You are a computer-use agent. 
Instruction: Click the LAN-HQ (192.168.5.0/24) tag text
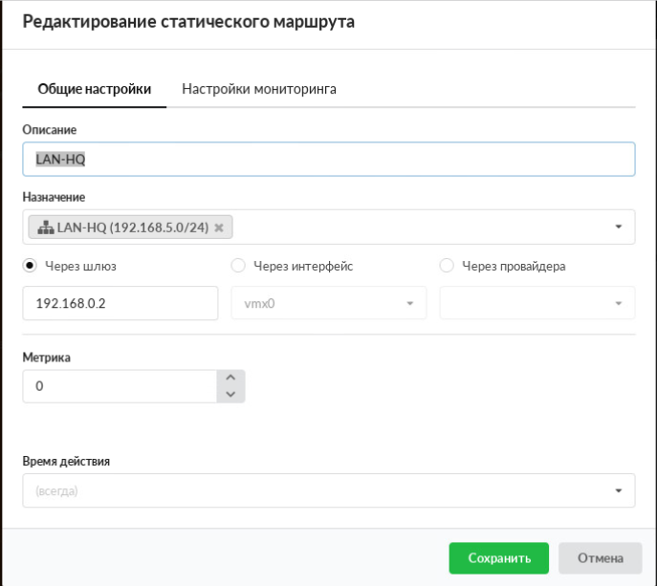(133, 228)
